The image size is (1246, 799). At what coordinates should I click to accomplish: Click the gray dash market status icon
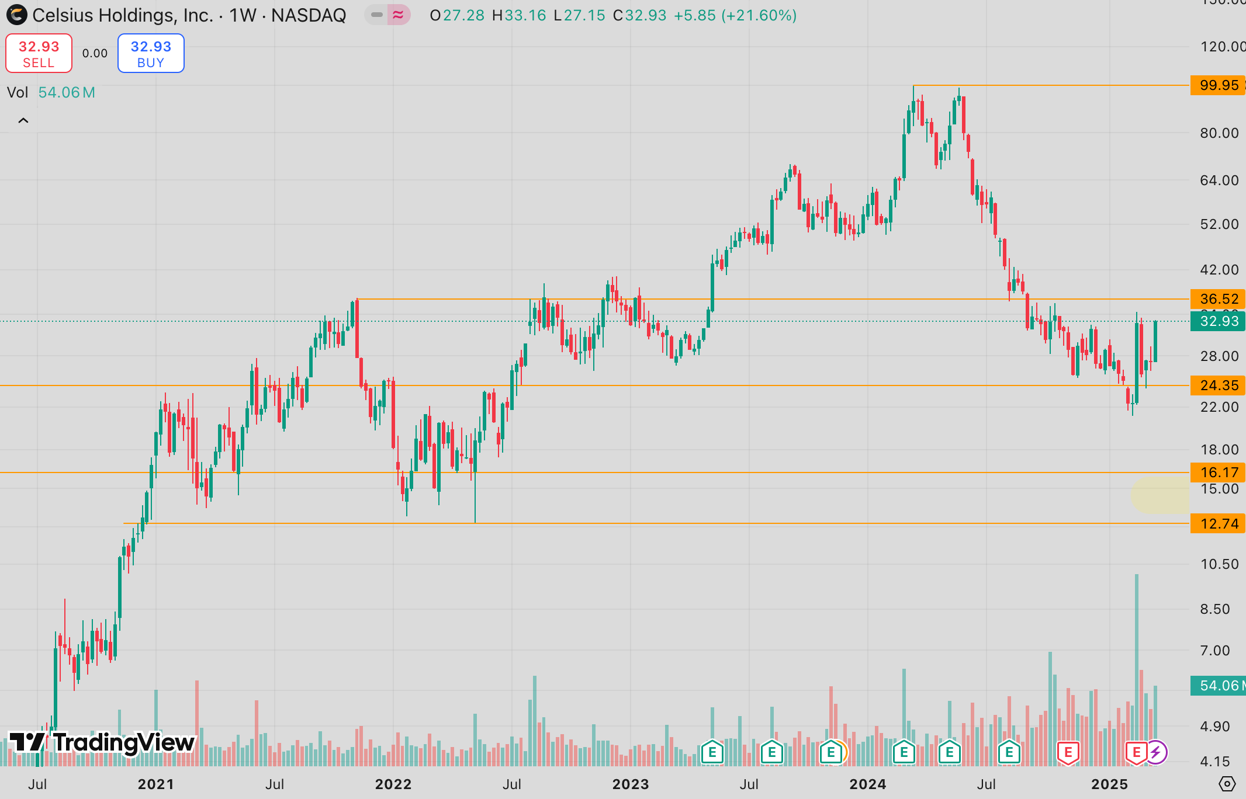coord(377,15)
